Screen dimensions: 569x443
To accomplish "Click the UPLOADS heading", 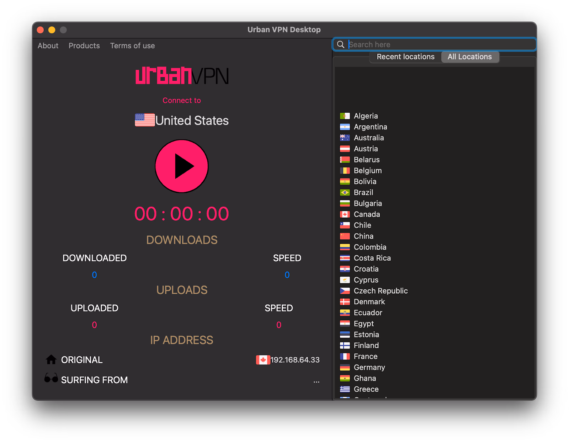I will click(x=182, y=290).
